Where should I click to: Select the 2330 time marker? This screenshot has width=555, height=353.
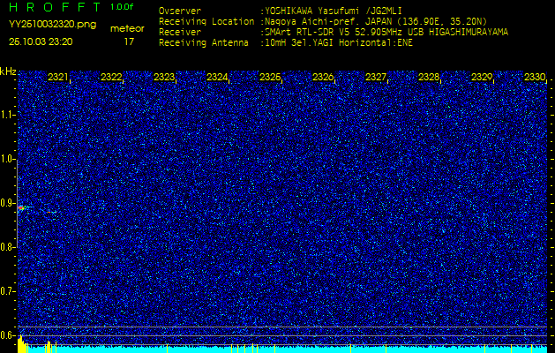(x=535, y=78)
